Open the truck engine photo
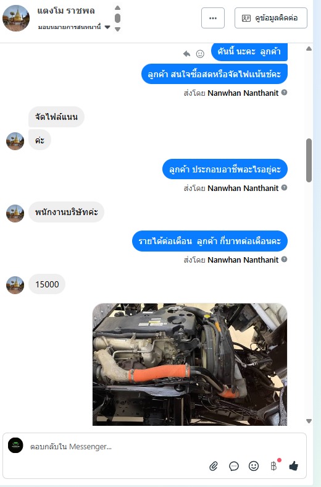This screenshot has height=487, width=321. [190, 364]
